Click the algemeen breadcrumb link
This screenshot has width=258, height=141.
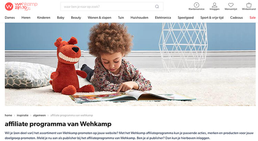[x=39, y=115]
